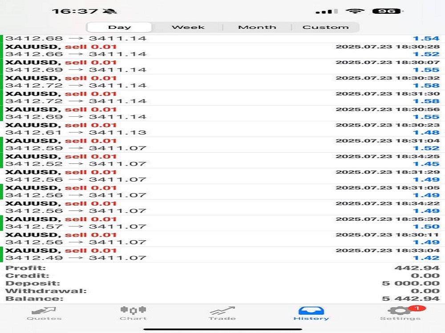The width and height of the screenshot is (445, 333).
Task: Open the trade closed at 18:31:30
Action: [x=222, y=98]
